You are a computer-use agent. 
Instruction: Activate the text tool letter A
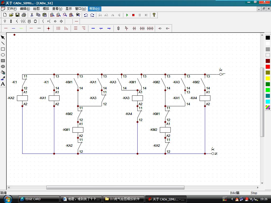(3, 84)
